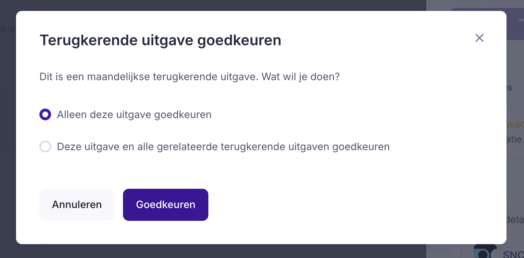Click the cut-off "dela" text on the right
524x258 pixels.
(515, 220)
